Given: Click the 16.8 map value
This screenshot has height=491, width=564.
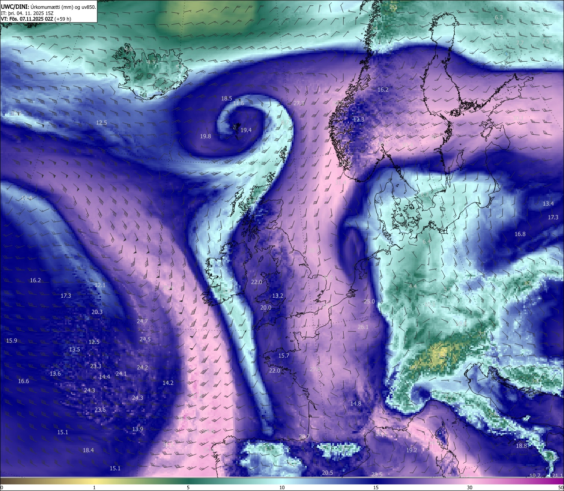Looking at the screenshot, I should [520, 234].
